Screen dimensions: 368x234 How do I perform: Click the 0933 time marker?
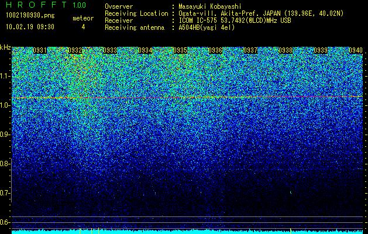[110, 50]
